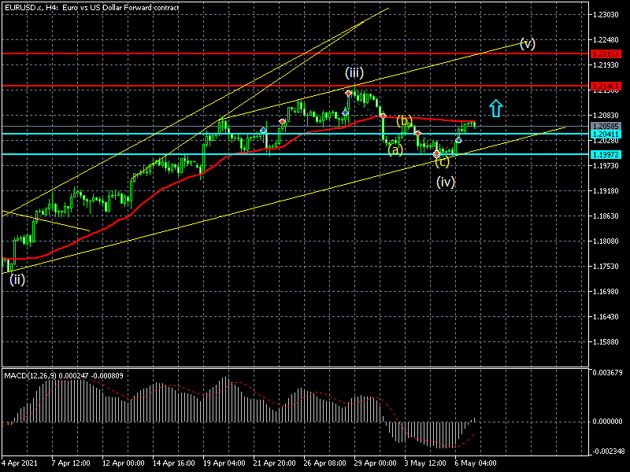Screen dimensions: 630x472
Task: Select the red sell arrow below wave (iii)
Action: 348,94
